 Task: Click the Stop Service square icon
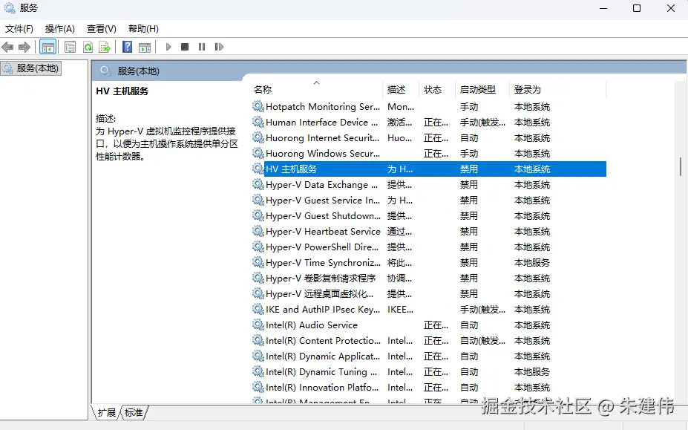click(x=185, y=47)
